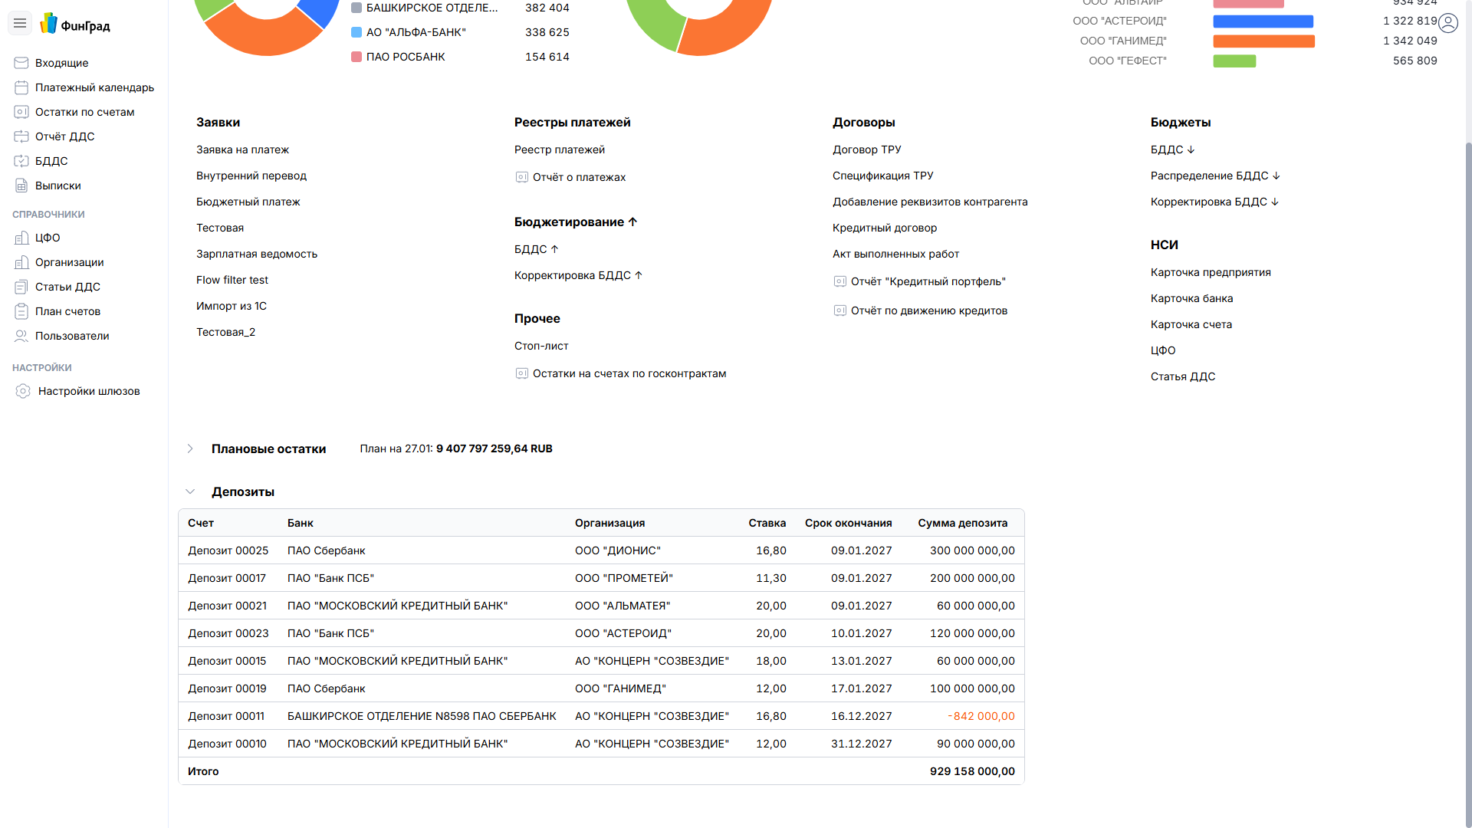1472x828 pixels.
Task: Click the Входящие inbox icon
Action: tap(21, 63)
